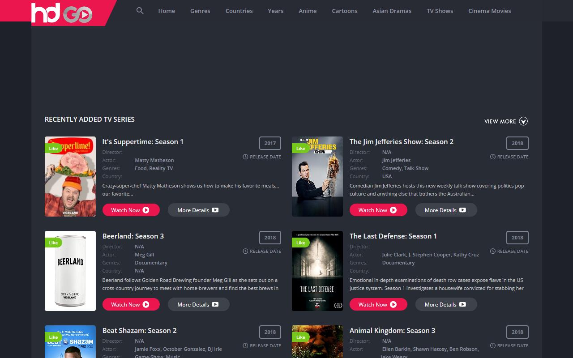
Task: Click the 2018 year badge for Animal Kingdom
Action: tap(517, 332)
